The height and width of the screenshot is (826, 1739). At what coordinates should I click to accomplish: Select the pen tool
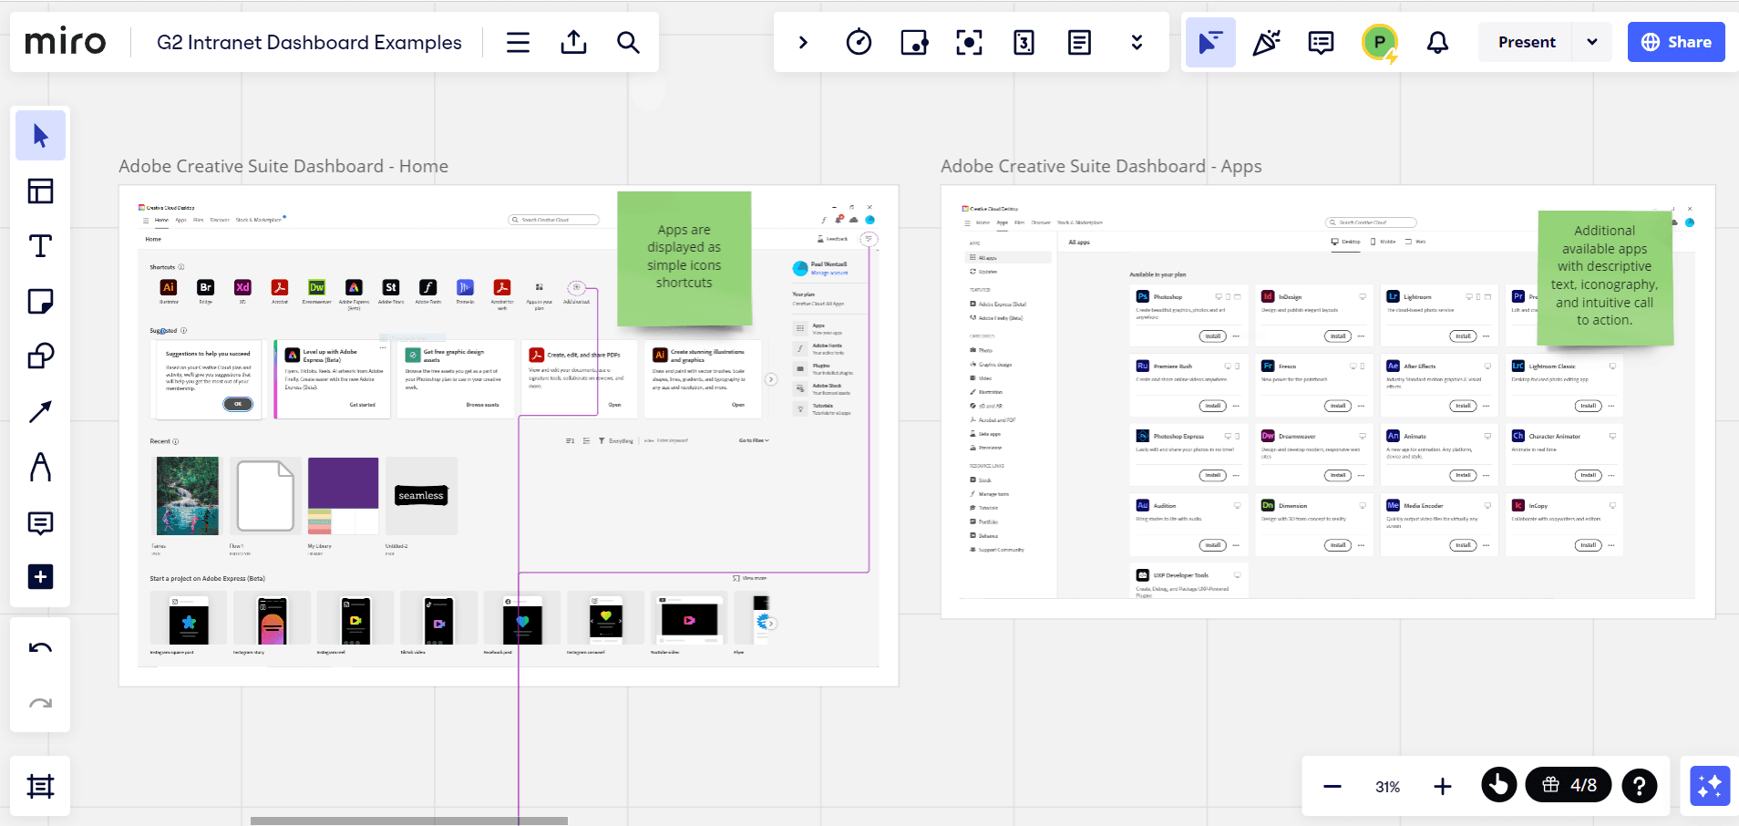(40, 467)
